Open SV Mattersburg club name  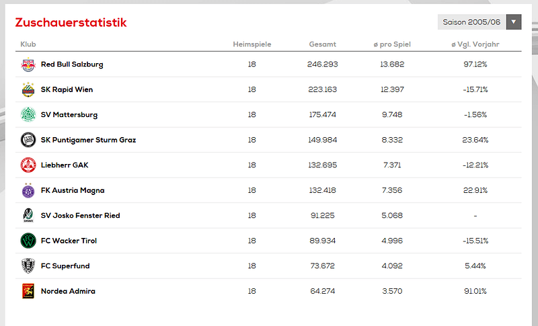pos(69,115)
